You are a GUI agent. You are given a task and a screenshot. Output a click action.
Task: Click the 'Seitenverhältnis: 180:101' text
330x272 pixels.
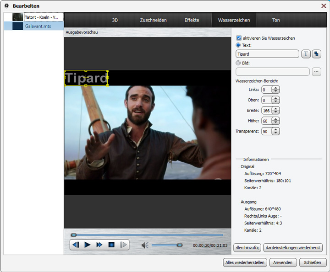click(x=268, y=181)
